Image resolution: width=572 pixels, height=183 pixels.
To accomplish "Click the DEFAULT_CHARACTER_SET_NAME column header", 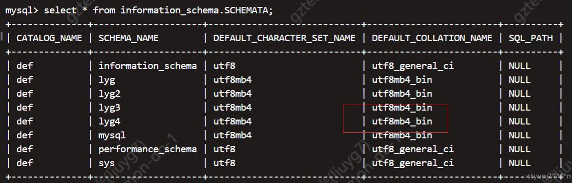I will tap(284, 38).
